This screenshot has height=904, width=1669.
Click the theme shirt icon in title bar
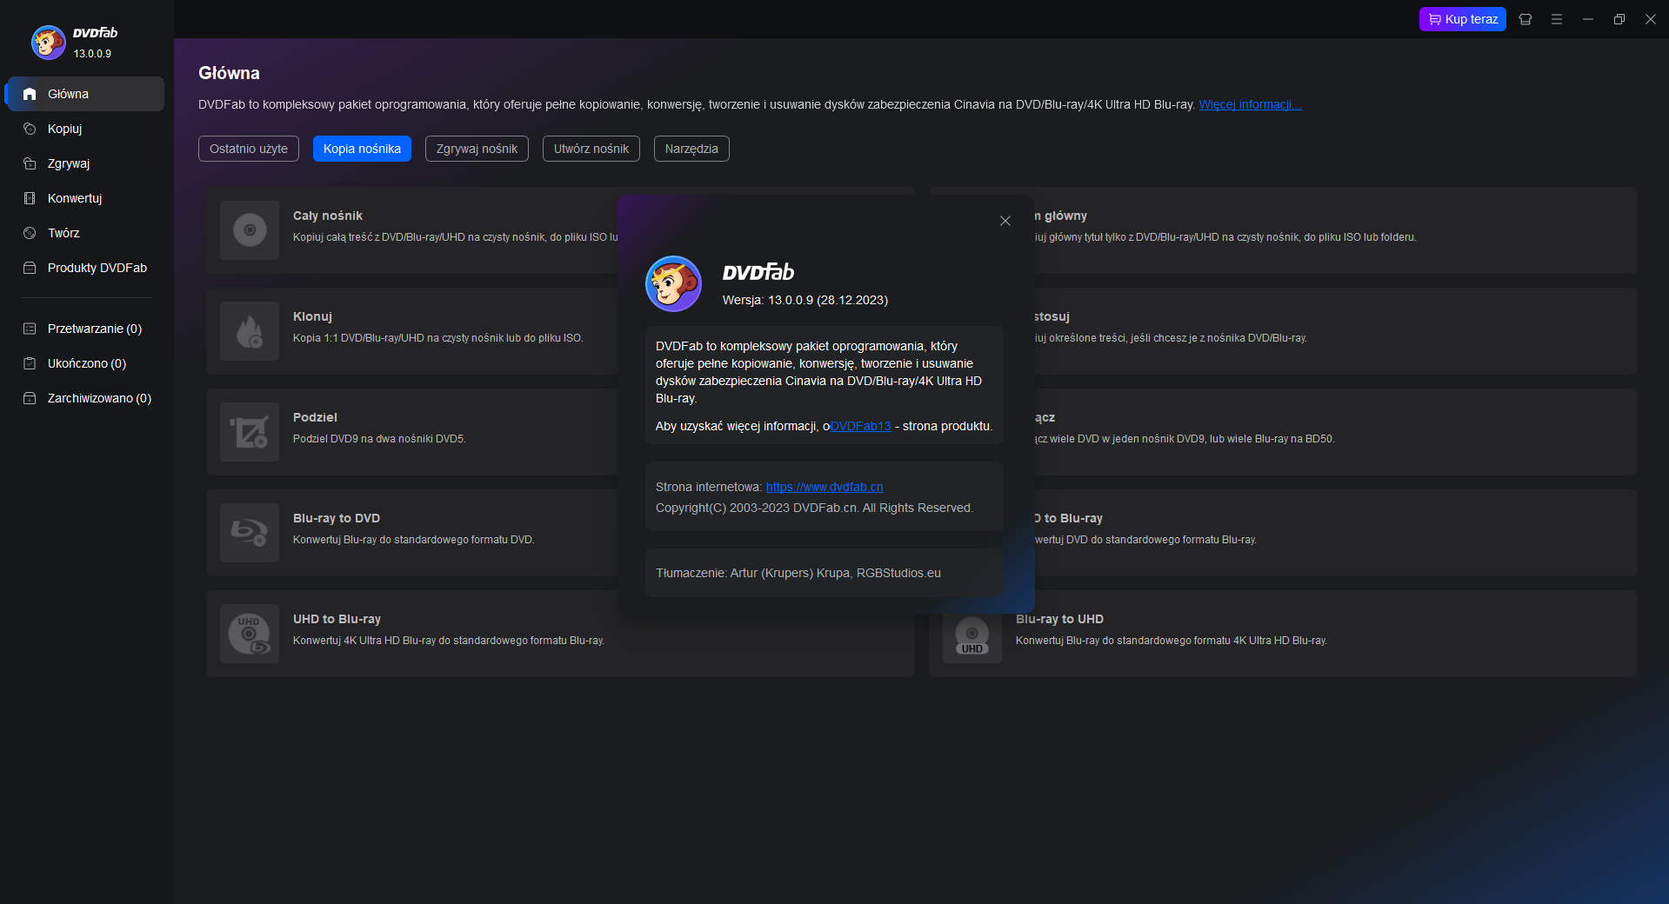pyautogui.click(x=1525, y=19)
